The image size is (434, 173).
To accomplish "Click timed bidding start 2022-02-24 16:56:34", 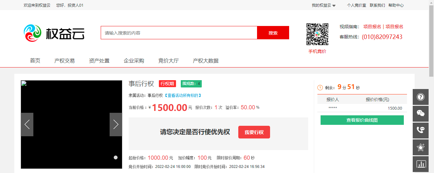I will (247, 167).
